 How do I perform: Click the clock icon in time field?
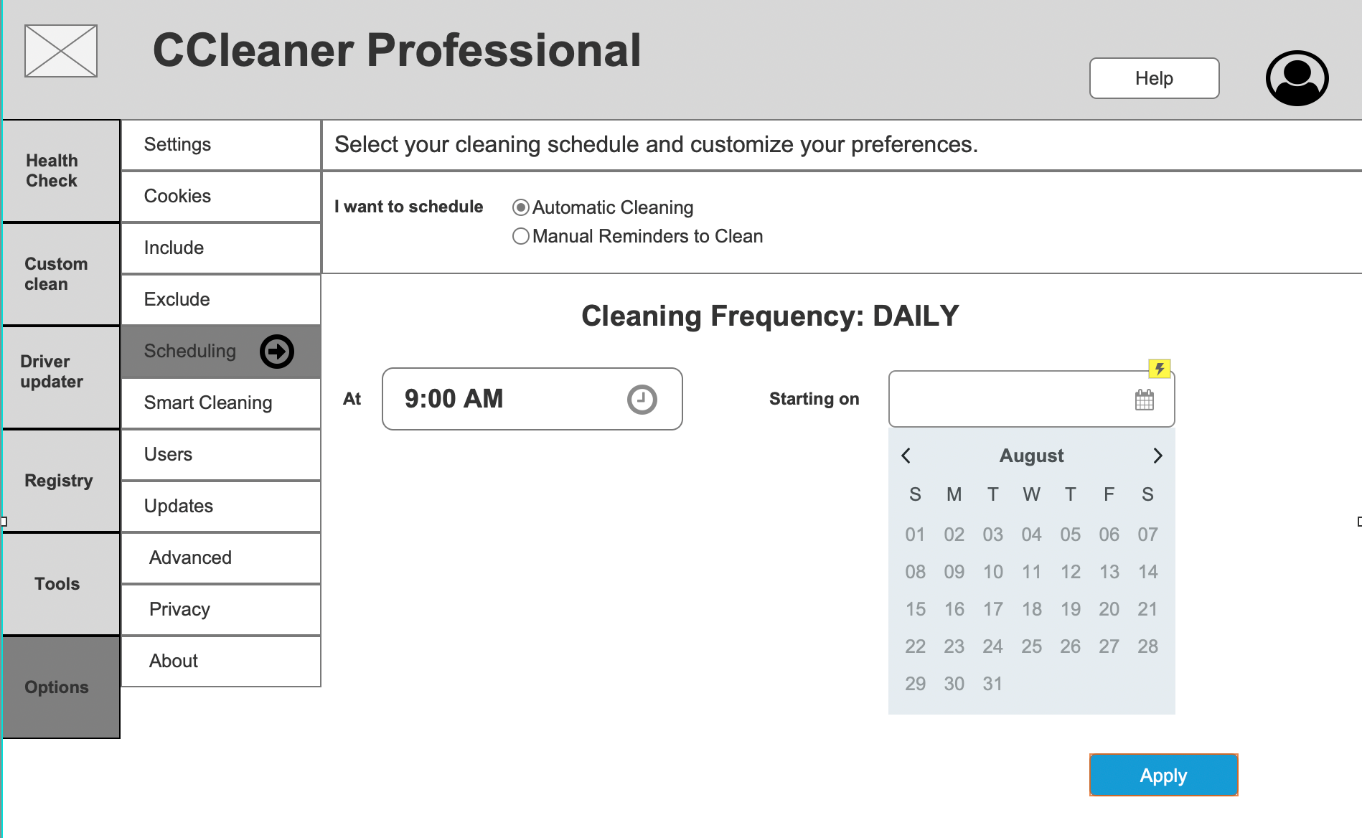point(642,400)
